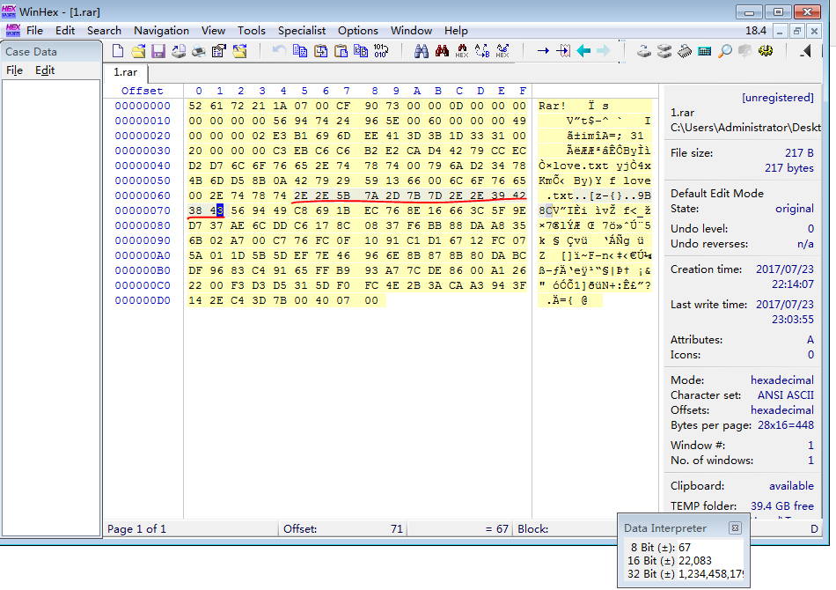Click the Bytes per page value '28x16=448'
The width and height of the screenshot is (836, 590).
(x=785, y=425)
